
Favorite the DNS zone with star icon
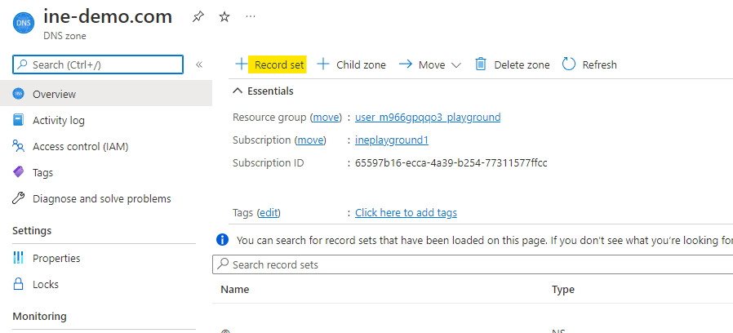[x=224, y=17]
